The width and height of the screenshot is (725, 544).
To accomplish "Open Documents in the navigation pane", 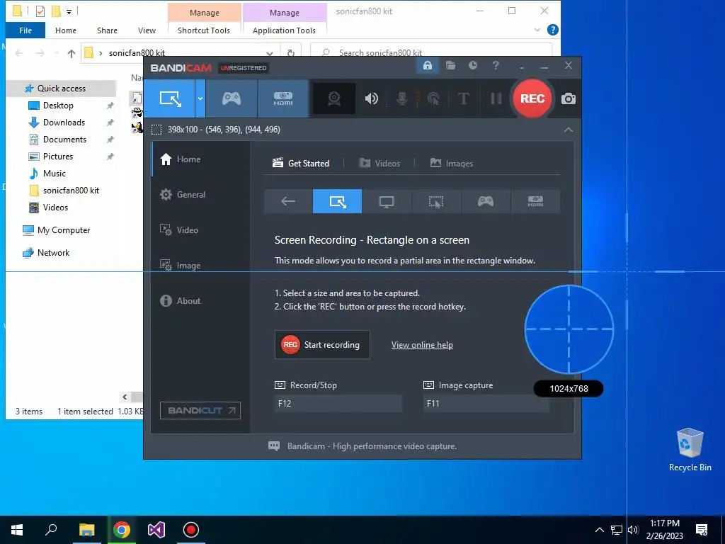I will pos(64,140).
